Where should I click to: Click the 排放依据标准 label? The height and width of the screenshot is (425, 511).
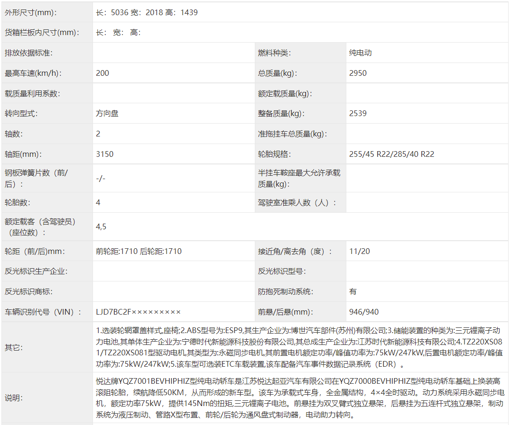[x=28, y=53]
